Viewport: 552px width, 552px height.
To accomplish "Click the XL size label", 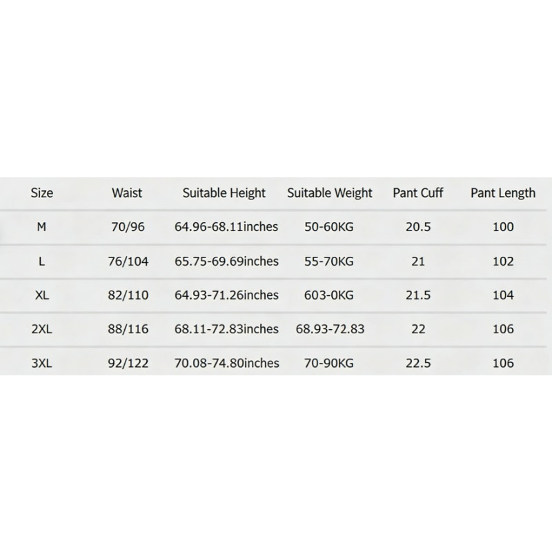I will pyautogui.click(x=42, y=295).
